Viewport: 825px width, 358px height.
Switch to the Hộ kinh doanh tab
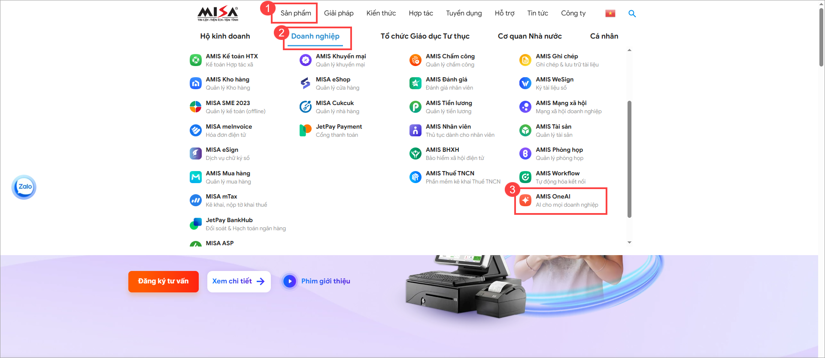pos(225,36)
